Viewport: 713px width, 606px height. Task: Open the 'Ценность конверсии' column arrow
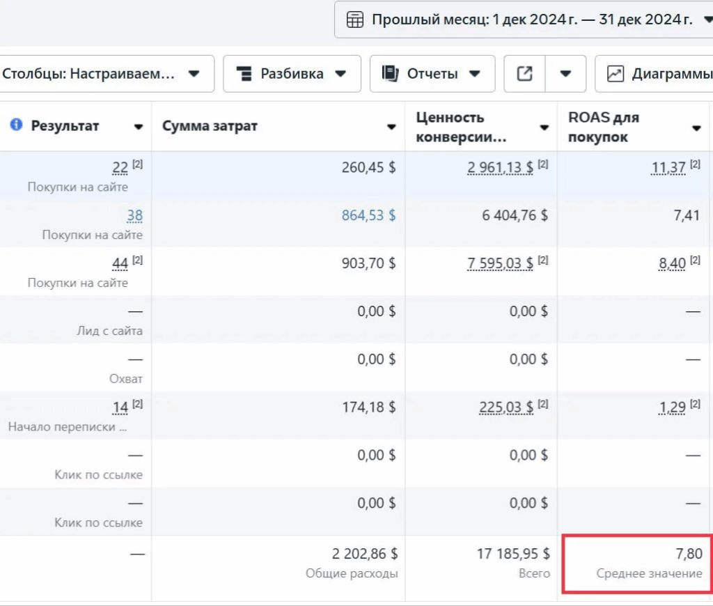tap(544, 127)
